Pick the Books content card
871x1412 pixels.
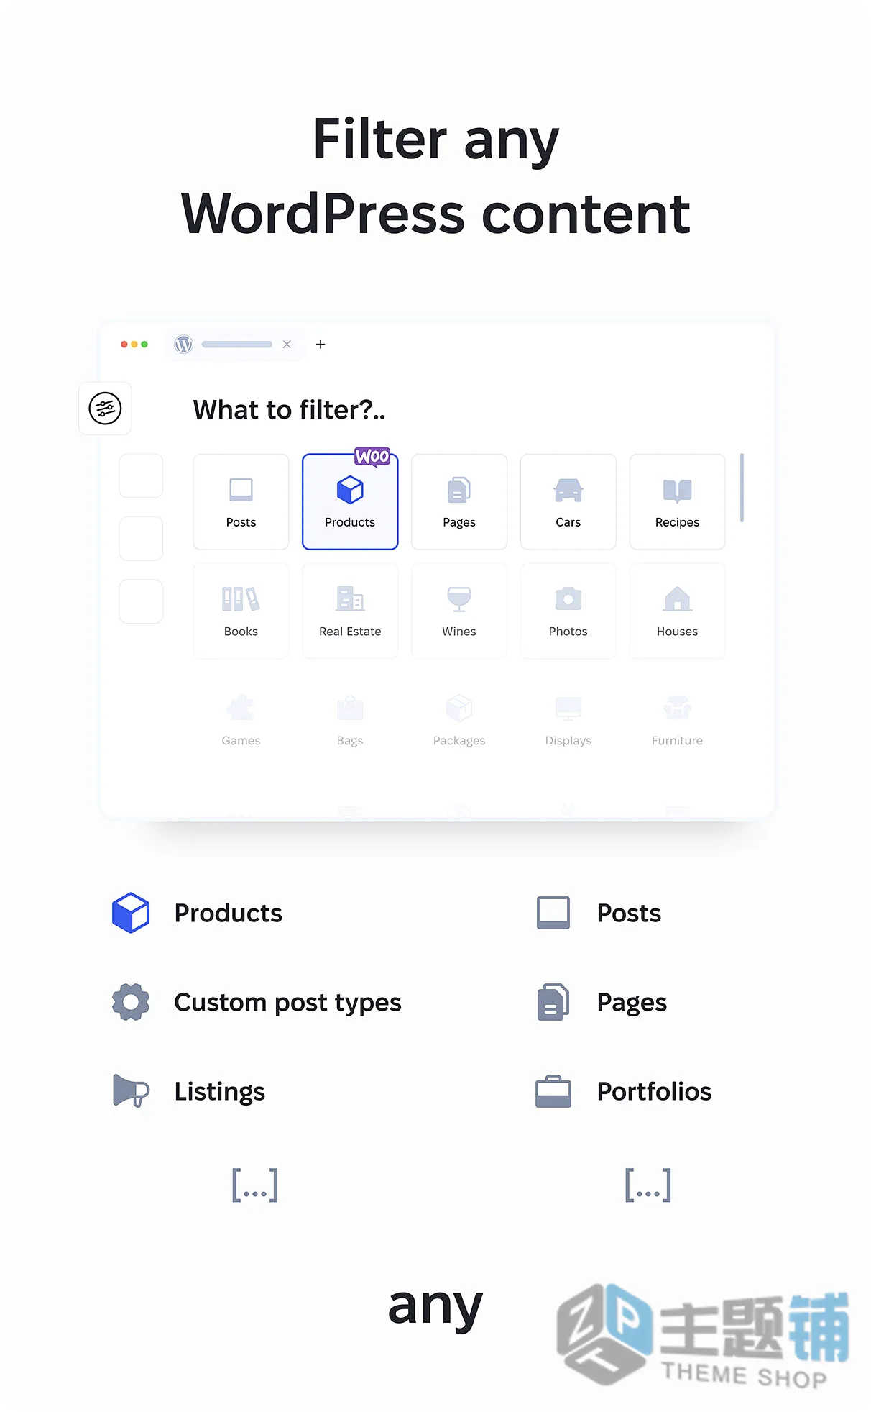click(241, 611)
